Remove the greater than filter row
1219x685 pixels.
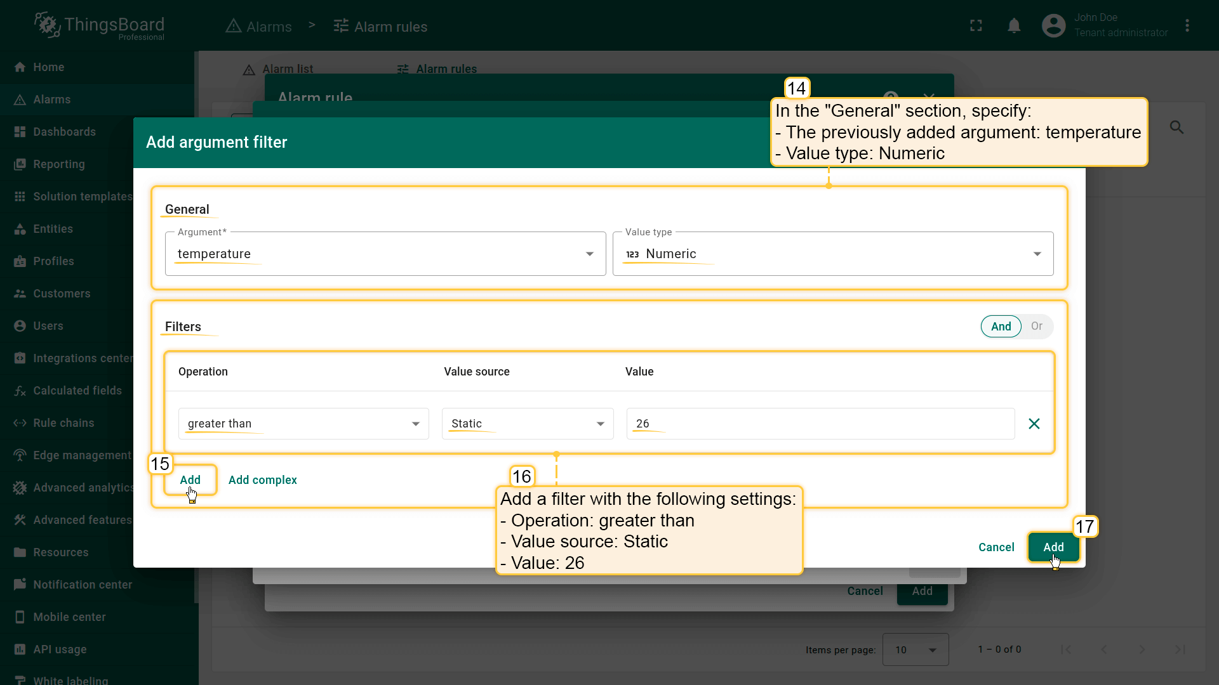point(1034,424)
